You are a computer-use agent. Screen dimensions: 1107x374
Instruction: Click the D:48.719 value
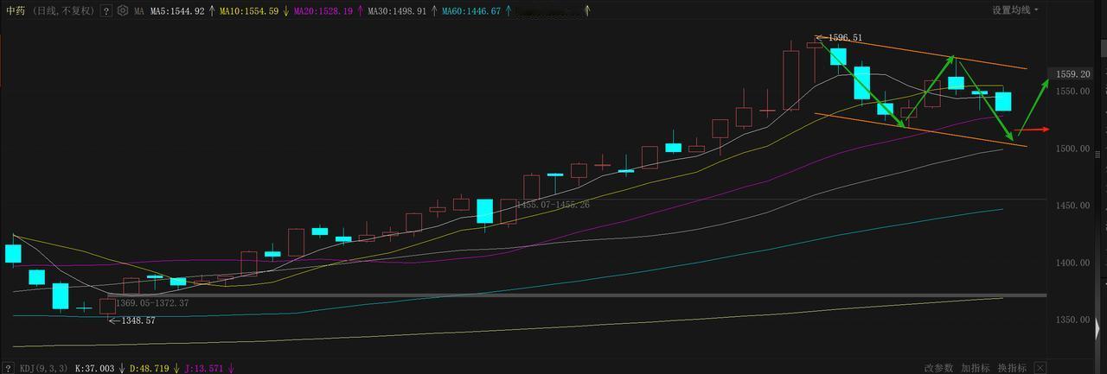tap(149, 368)
